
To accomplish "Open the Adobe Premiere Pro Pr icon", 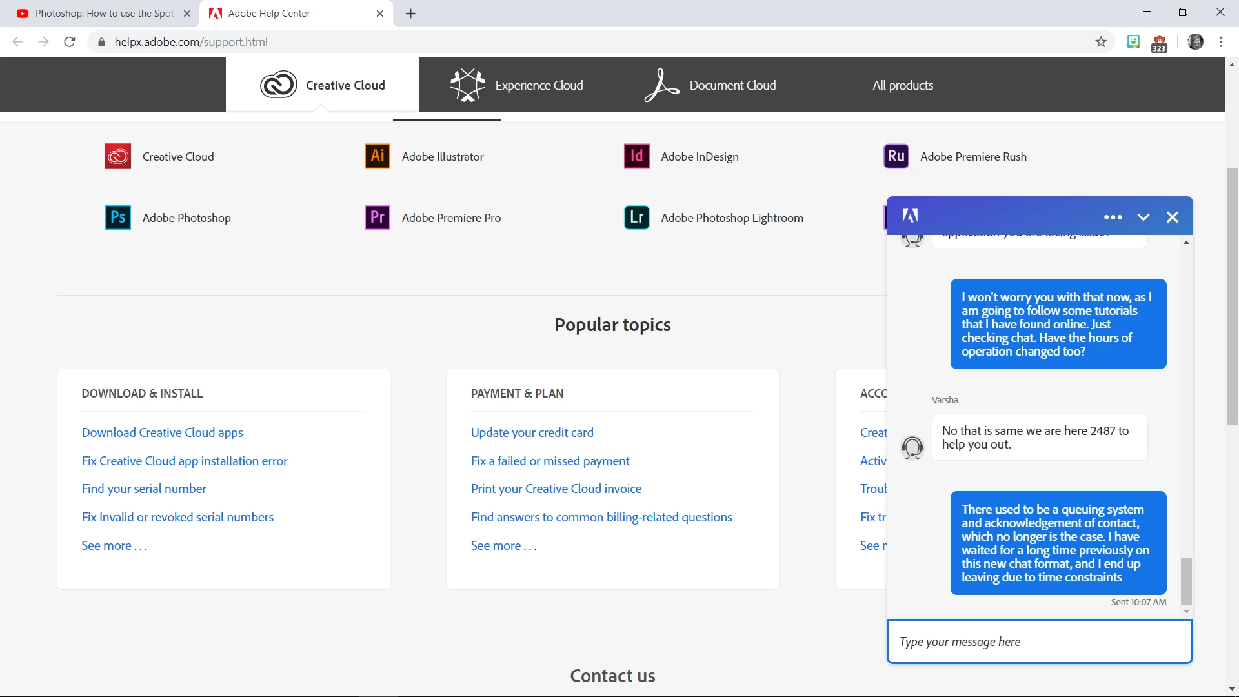I will [x=378, y=217].
